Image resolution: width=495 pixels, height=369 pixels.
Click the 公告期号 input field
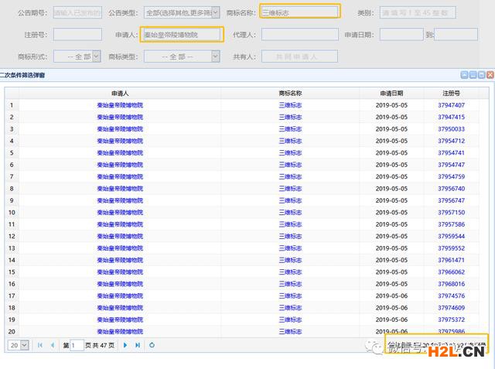coord(77,12)
